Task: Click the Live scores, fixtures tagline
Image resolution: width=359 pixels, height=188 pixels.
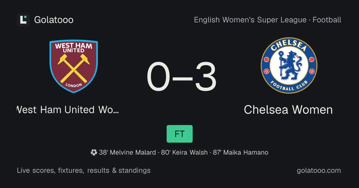Action: (x=84, y=171)
